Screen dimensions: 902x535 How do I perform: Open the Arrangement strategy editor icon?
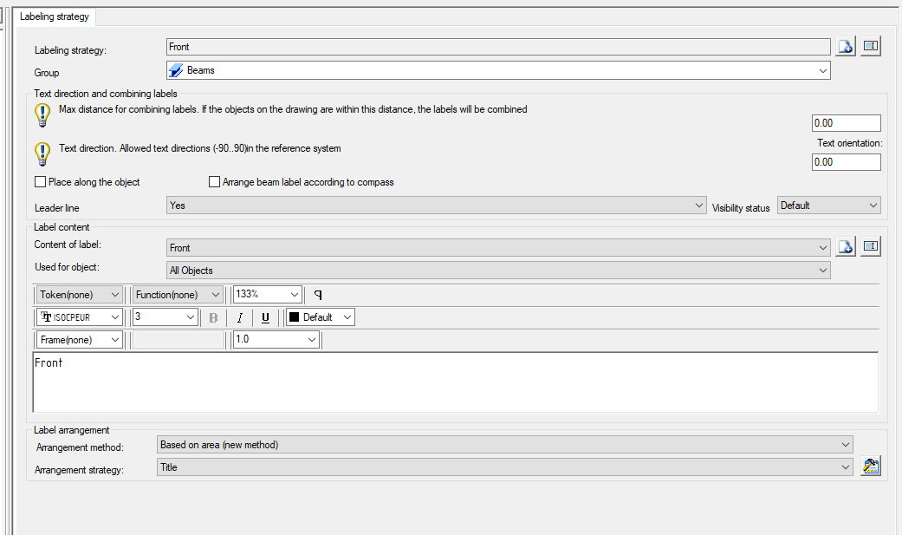[870, 466]
